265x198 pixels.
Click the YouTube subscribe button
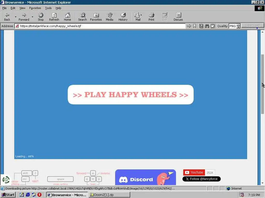[x=194, y=172]
